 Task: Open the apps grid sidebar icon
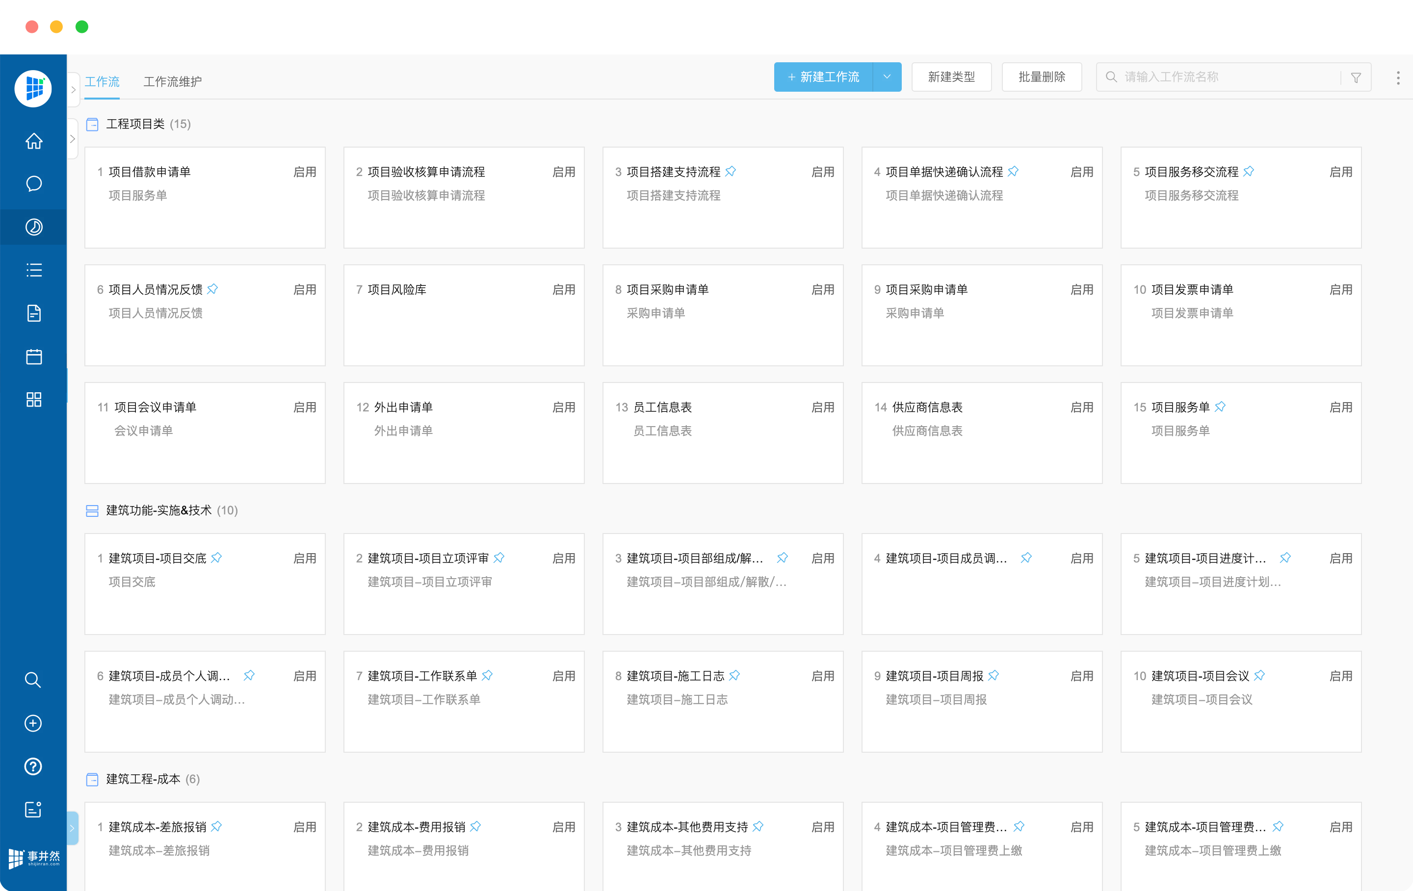point(33,400)
